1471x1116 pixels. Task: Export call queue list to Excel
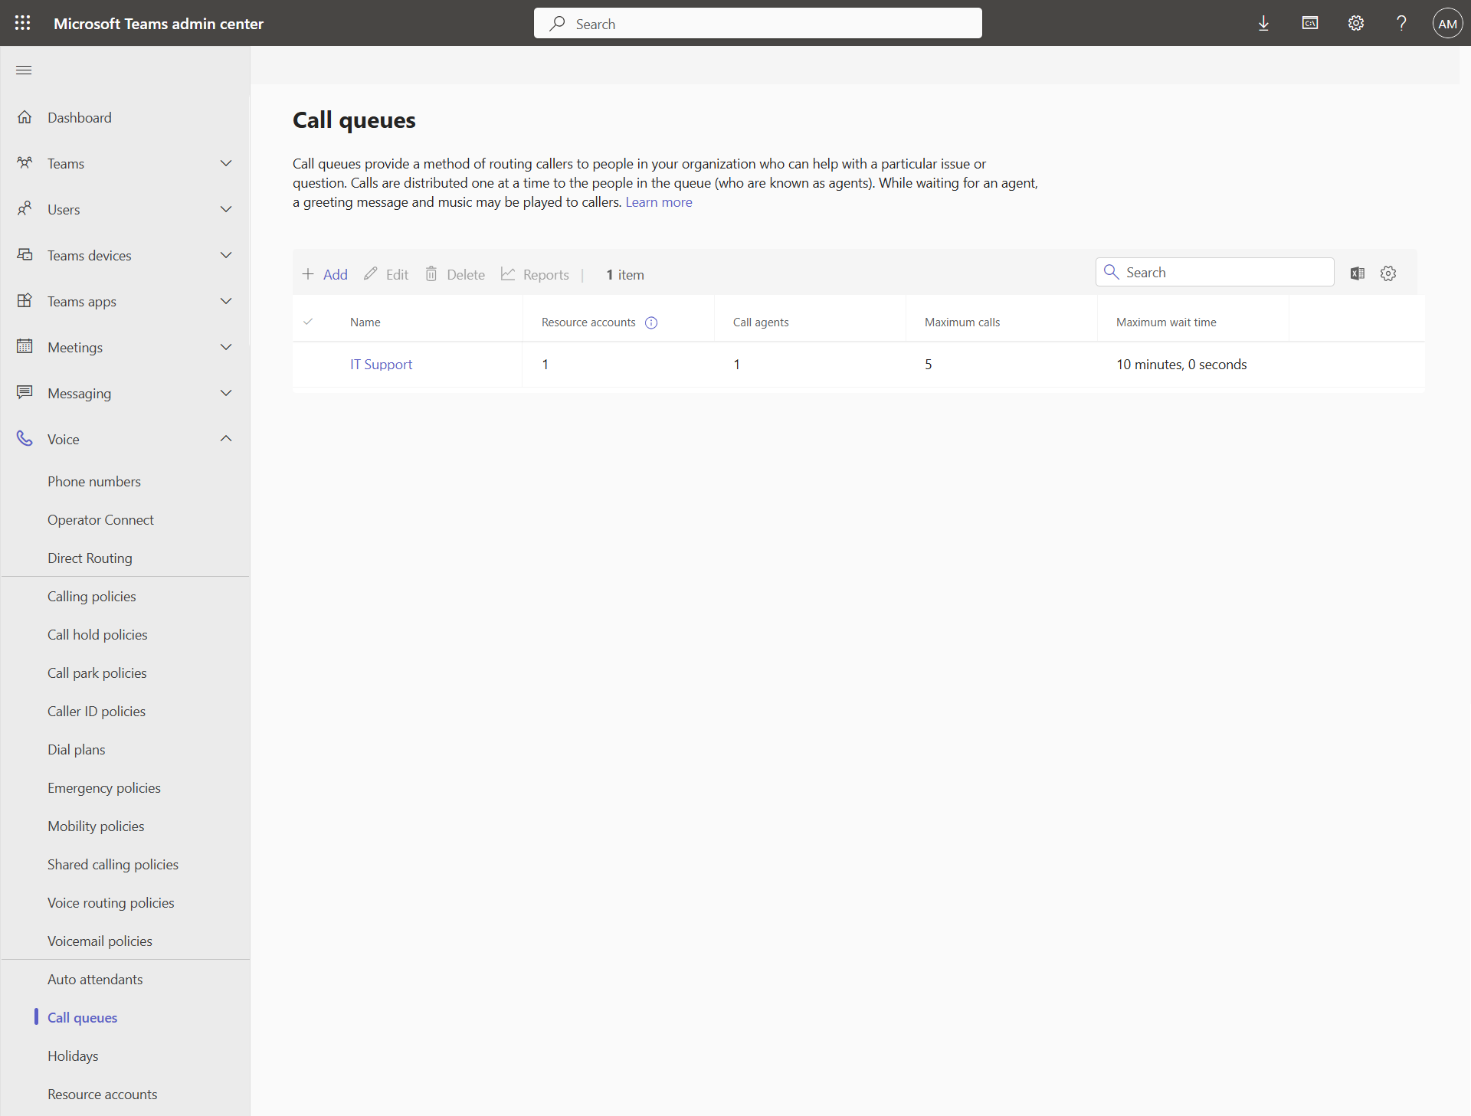point(1357,273)
